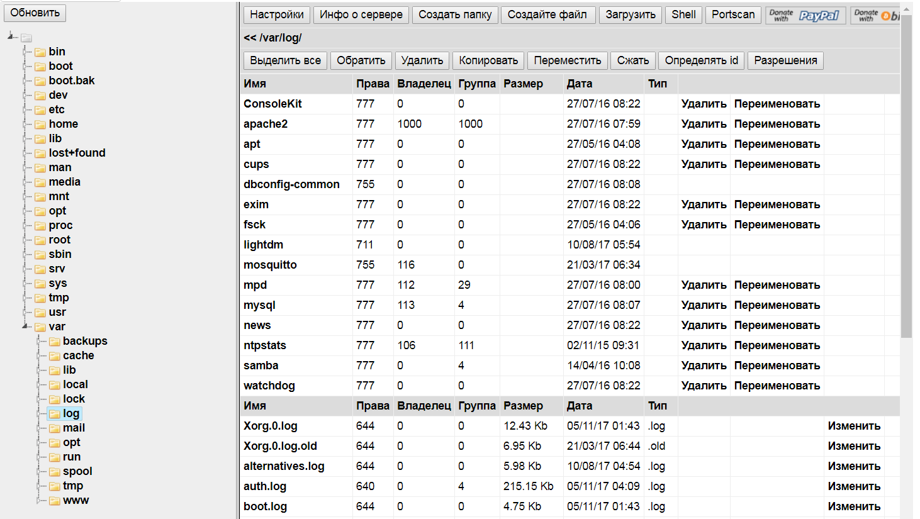Click the Удалить button next to Обратить
Viewport: 920px width, 519px height.
click(422, 60)
